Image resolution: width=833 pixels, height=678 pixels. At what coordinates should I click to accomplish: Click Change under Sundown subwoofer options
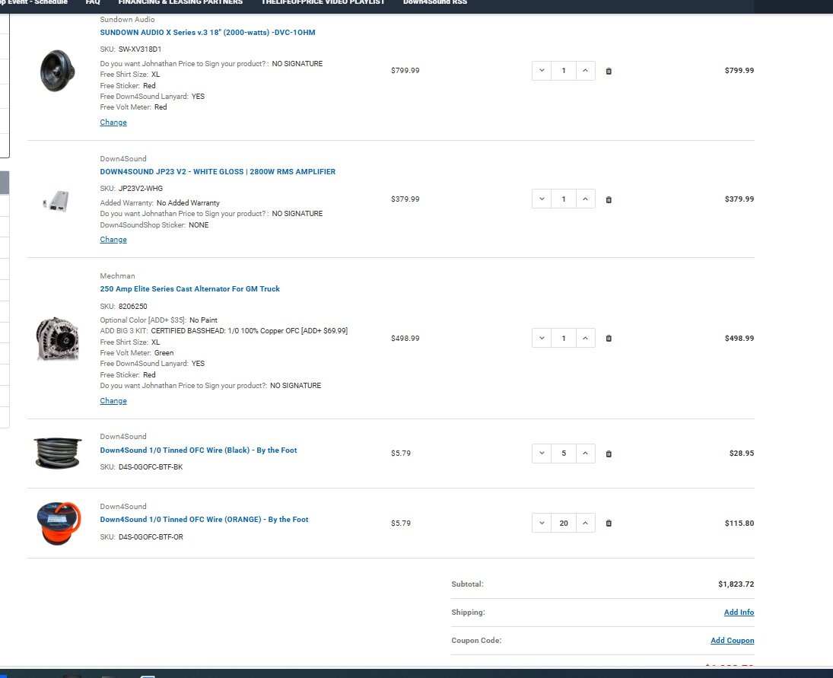tap(113, 123)
